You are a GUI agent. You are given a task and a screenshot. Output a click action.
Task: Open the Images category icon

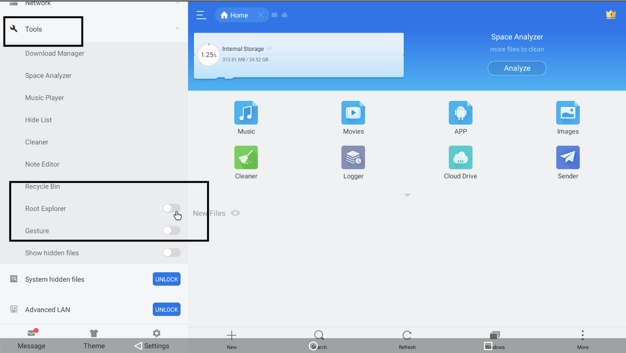[x=568, y=113]
